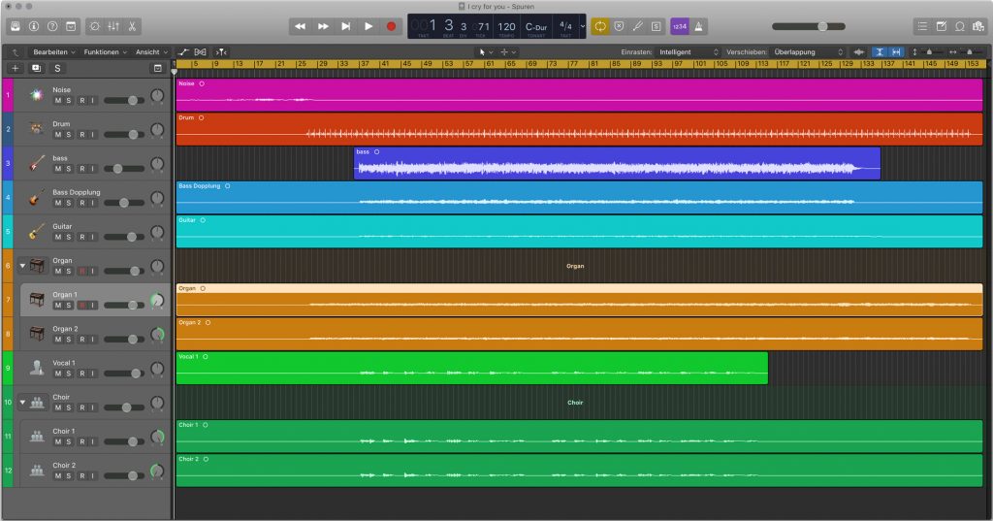Viewport: 993px width, 521px height.
Task: Toggle the yellow Cycle mode button
Action: click(600, 26)
